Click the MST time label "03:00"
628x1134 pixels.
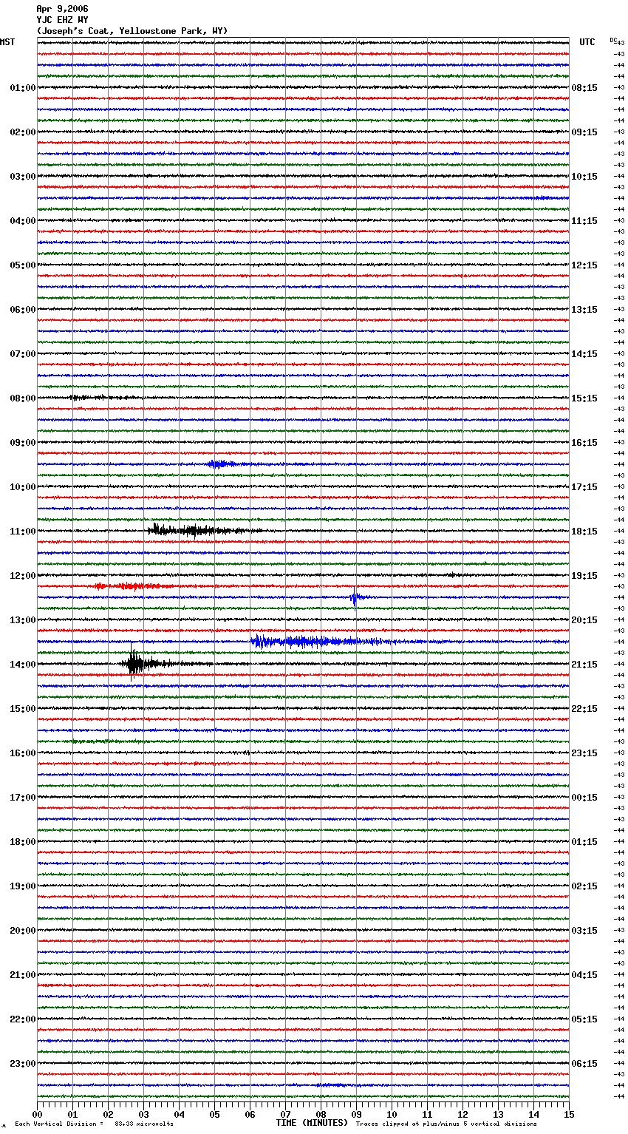pyautogui.click(x=23, y=177)
